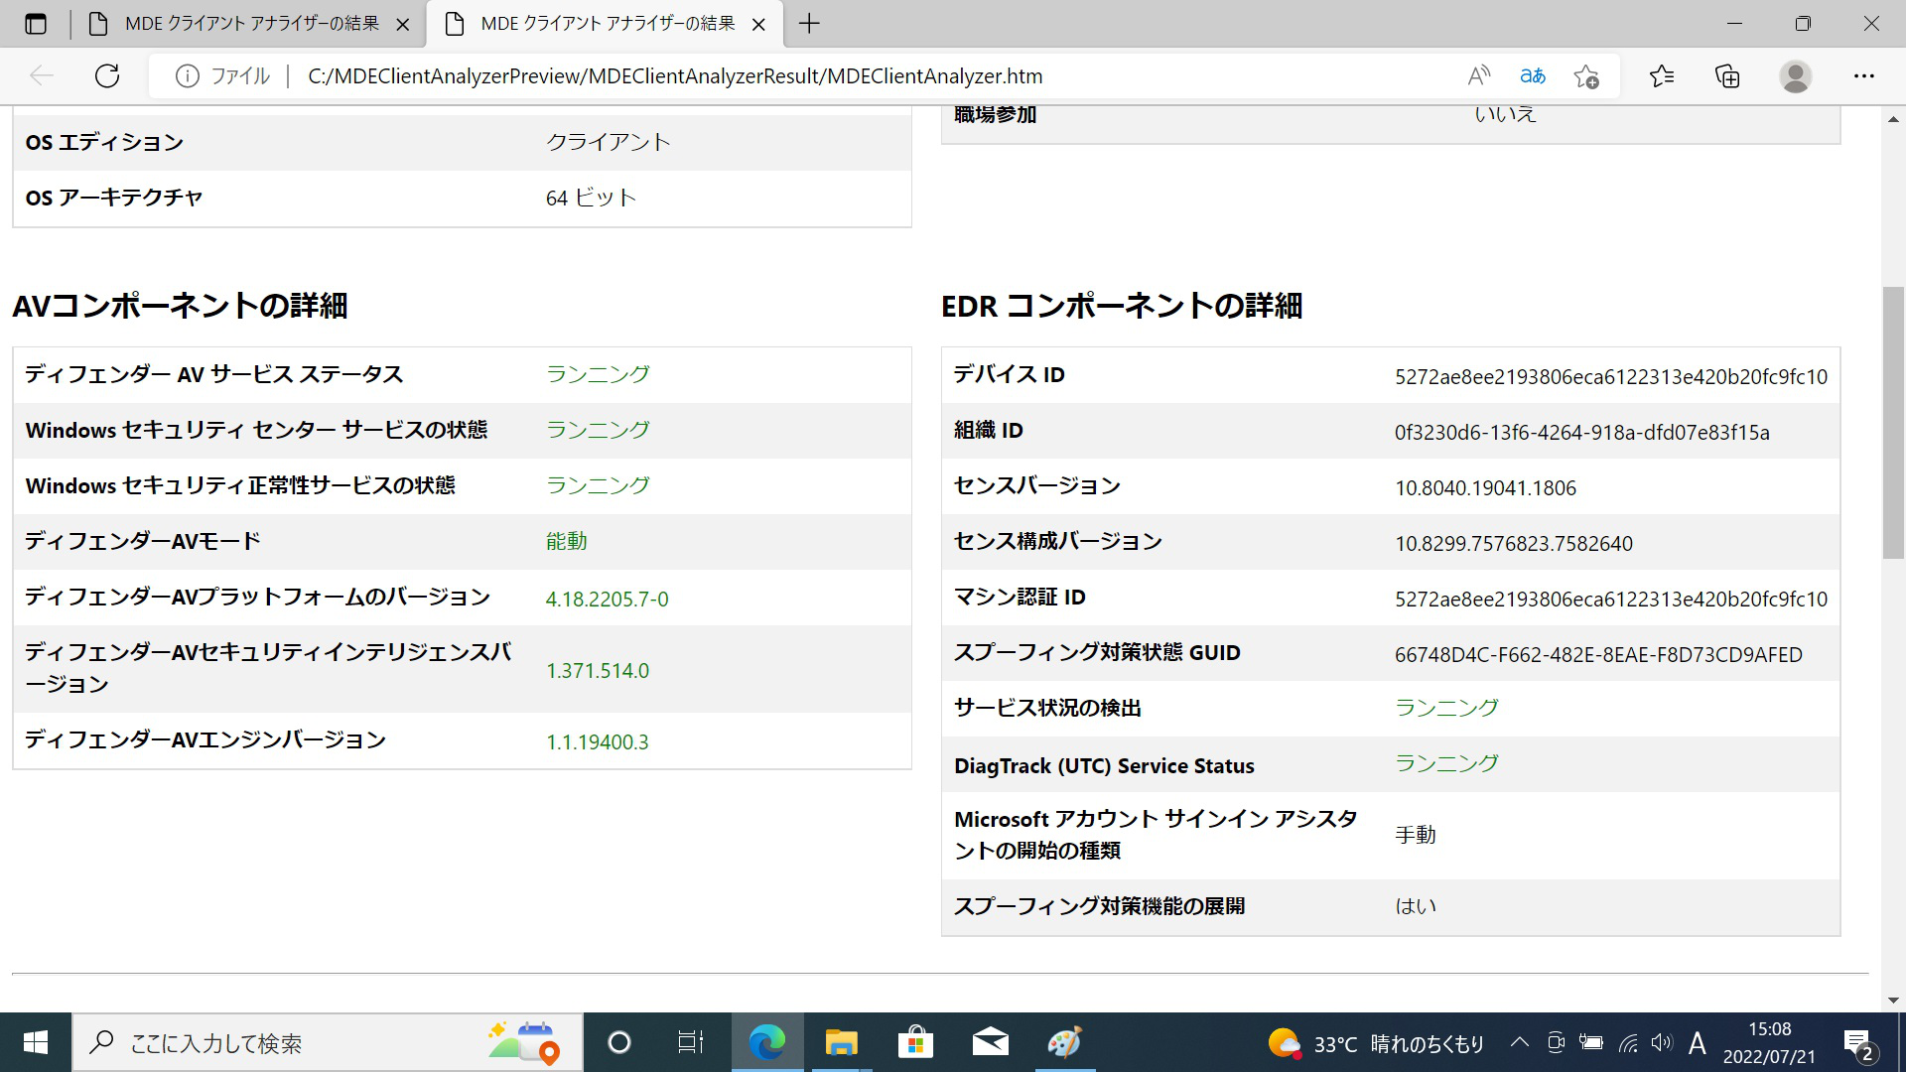Open Edge settings and more menu

[1863, 76]
